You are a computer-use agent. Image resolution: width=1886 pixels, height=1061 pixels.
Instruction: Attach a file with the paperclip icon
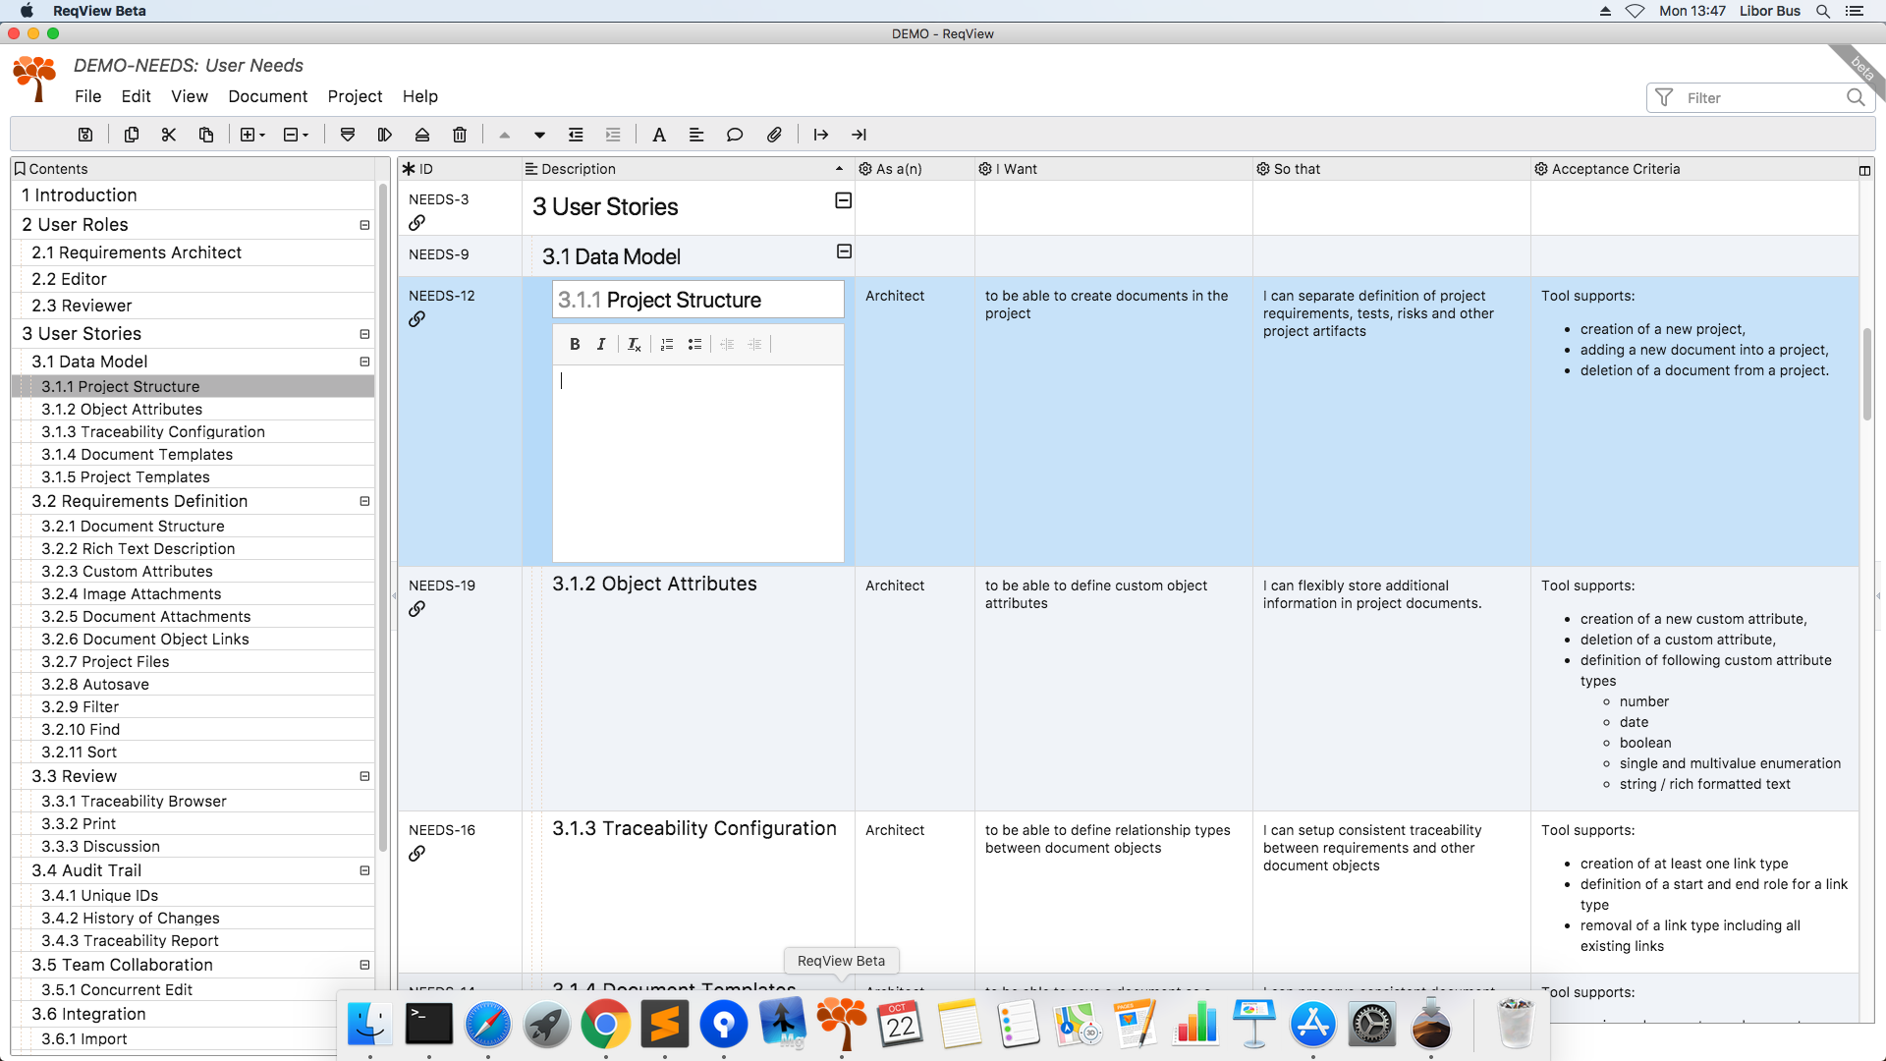(x=774, y=135)
